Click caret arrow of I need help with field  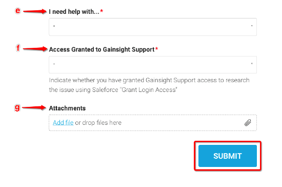pyautogui.click(x=252, y=26)
